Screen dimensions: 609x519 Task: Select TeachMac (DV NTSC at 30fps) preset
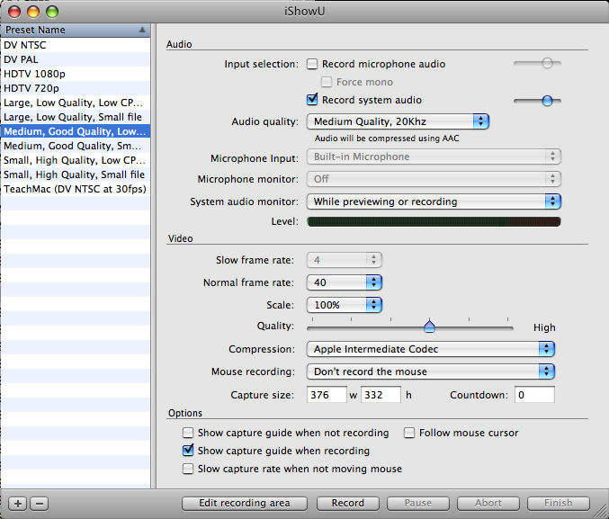coord(76,189)
